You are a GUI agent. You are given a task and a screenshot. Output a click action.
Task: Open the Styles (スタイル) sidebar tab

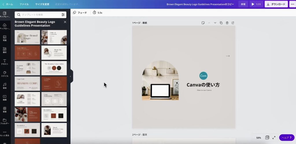pyautogui.click(x=5, y=74)
